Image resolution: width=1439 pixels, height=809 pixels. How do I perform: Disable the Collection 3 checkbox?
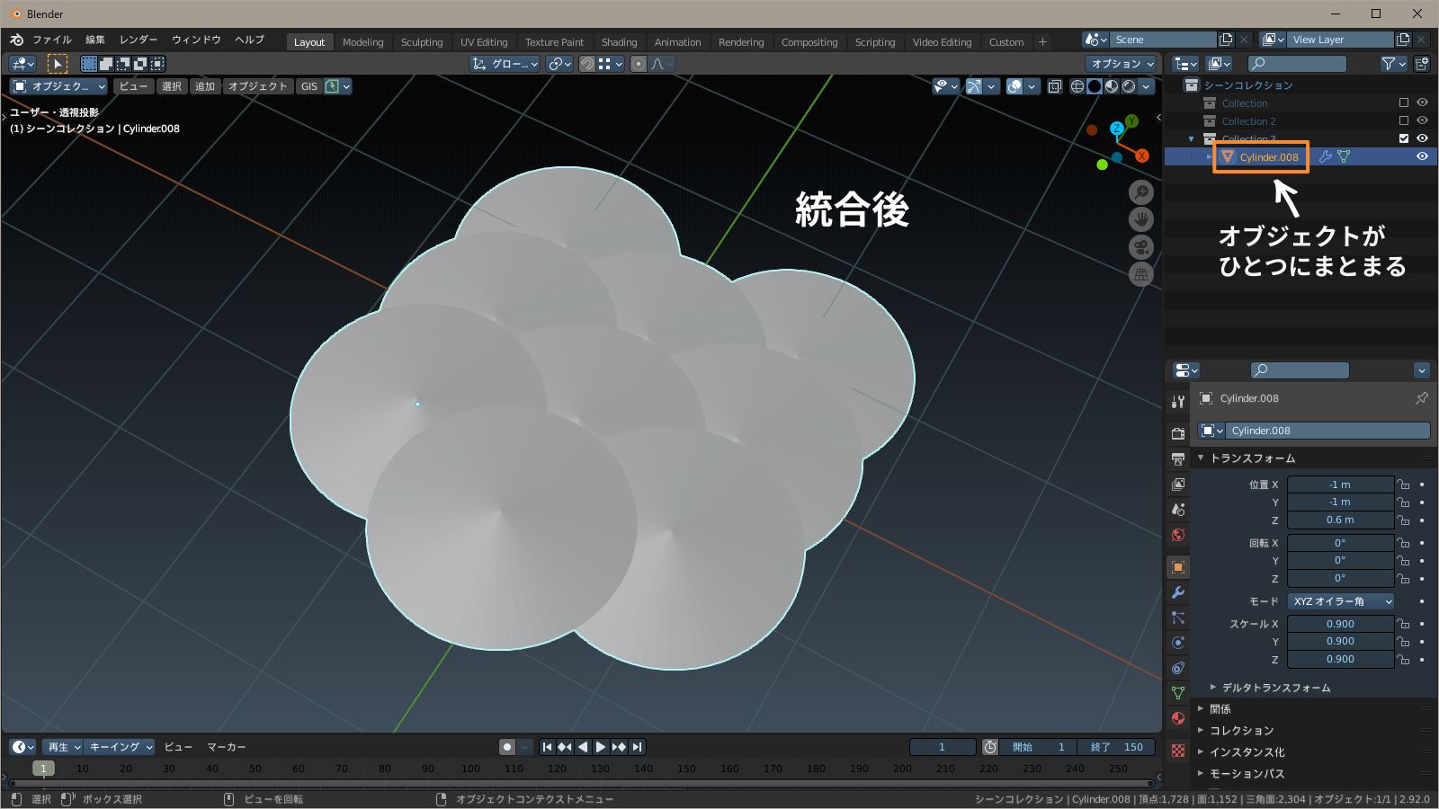(1402, 138)
